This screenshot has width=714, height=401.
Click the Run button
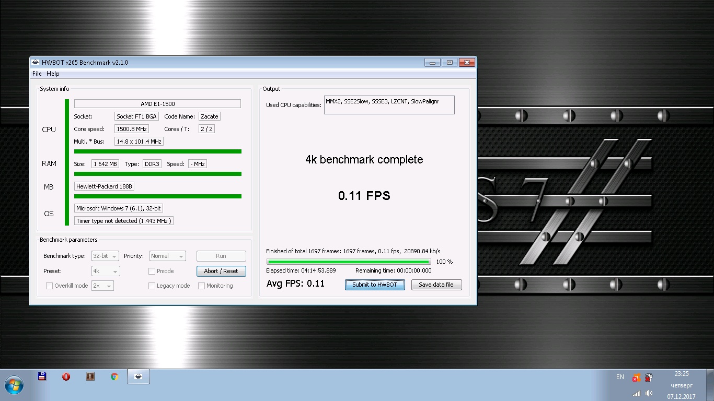point(221,256)
